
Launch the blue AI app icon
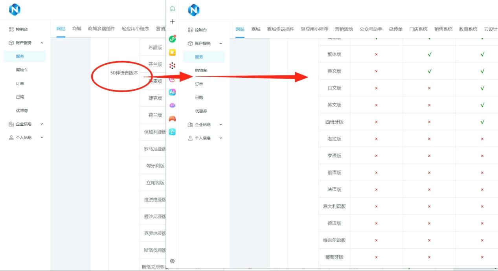coord(172,92)
